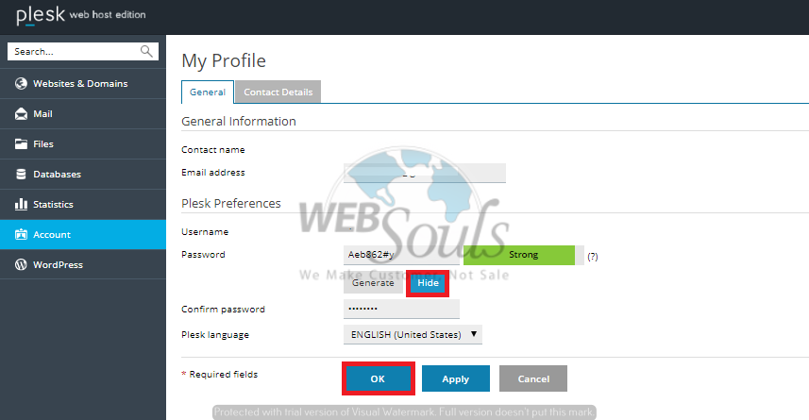
Task: Switch to Contact Details tab
Action: [278, 92]
